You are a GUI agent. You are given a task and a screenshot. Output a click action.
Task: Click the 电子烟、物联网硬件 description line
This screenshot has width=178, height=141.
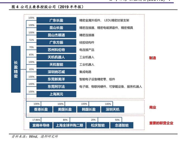click(x=111, y=87)
